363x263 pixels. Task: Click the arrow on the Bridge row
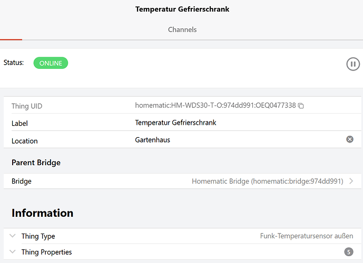pos(351,181)
